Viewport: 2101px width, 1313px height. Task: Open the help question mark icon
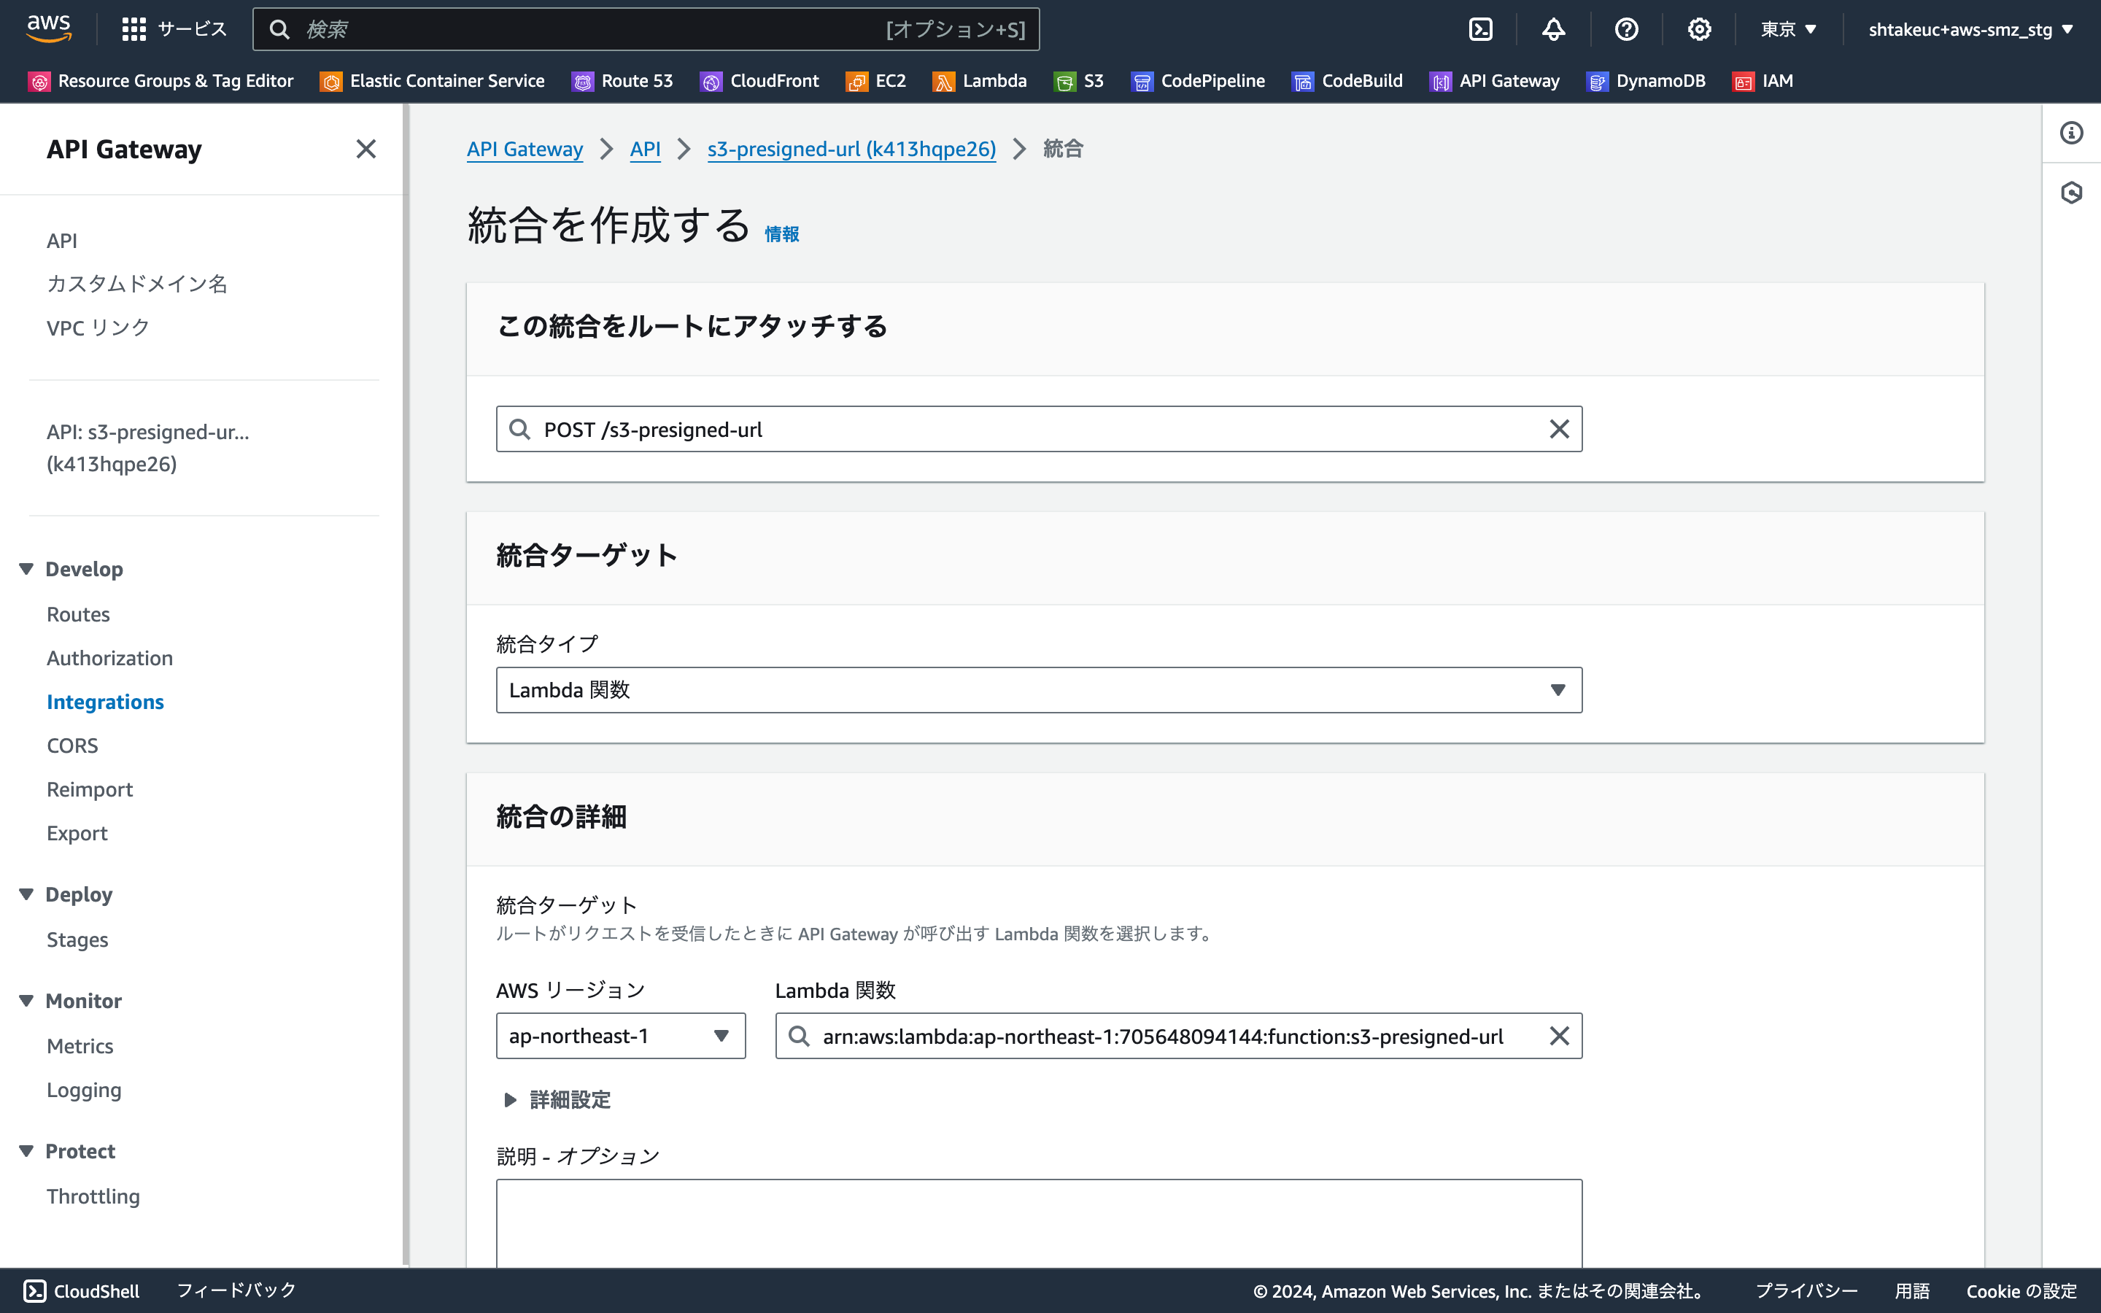1626,28
